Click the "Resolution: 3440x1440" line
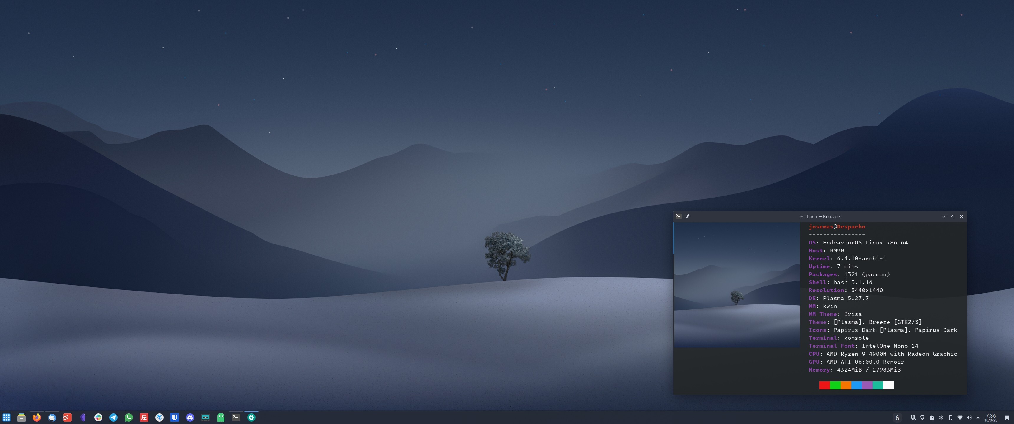The image size is (1014, 424). (x=845, y=290)
